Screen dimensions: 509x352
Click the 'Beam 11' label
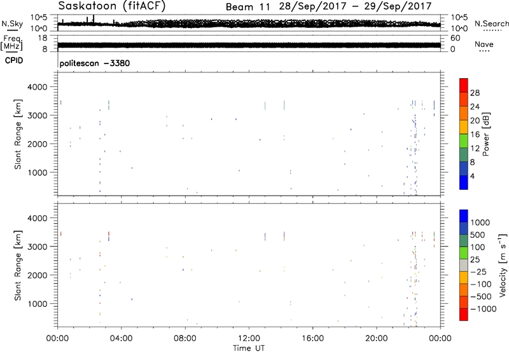248,7
